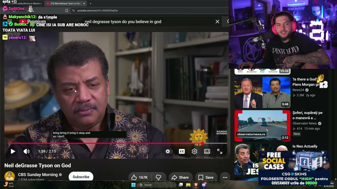The height and width of the screenshot is (189, 337).
Task: Click the youtube.com URL in the address bar
Action: tap(97, 10)
